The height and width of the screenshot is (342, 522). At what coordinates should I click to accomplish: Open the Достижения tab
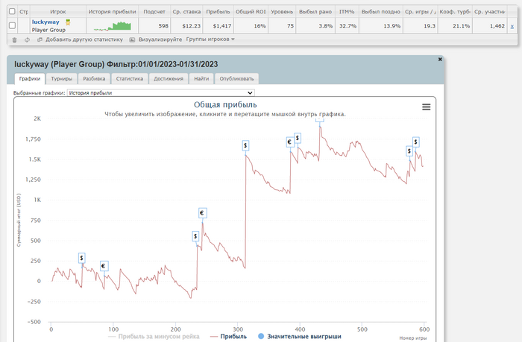click(x=169, y=79)
